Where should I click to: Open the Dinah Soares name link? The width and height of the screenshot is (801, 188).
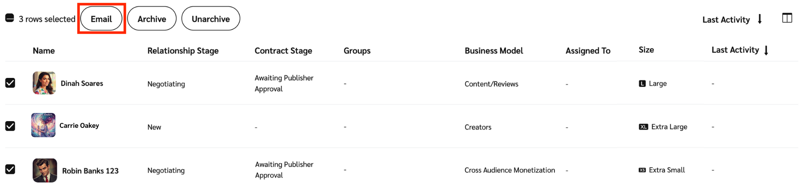click(82, 83)
